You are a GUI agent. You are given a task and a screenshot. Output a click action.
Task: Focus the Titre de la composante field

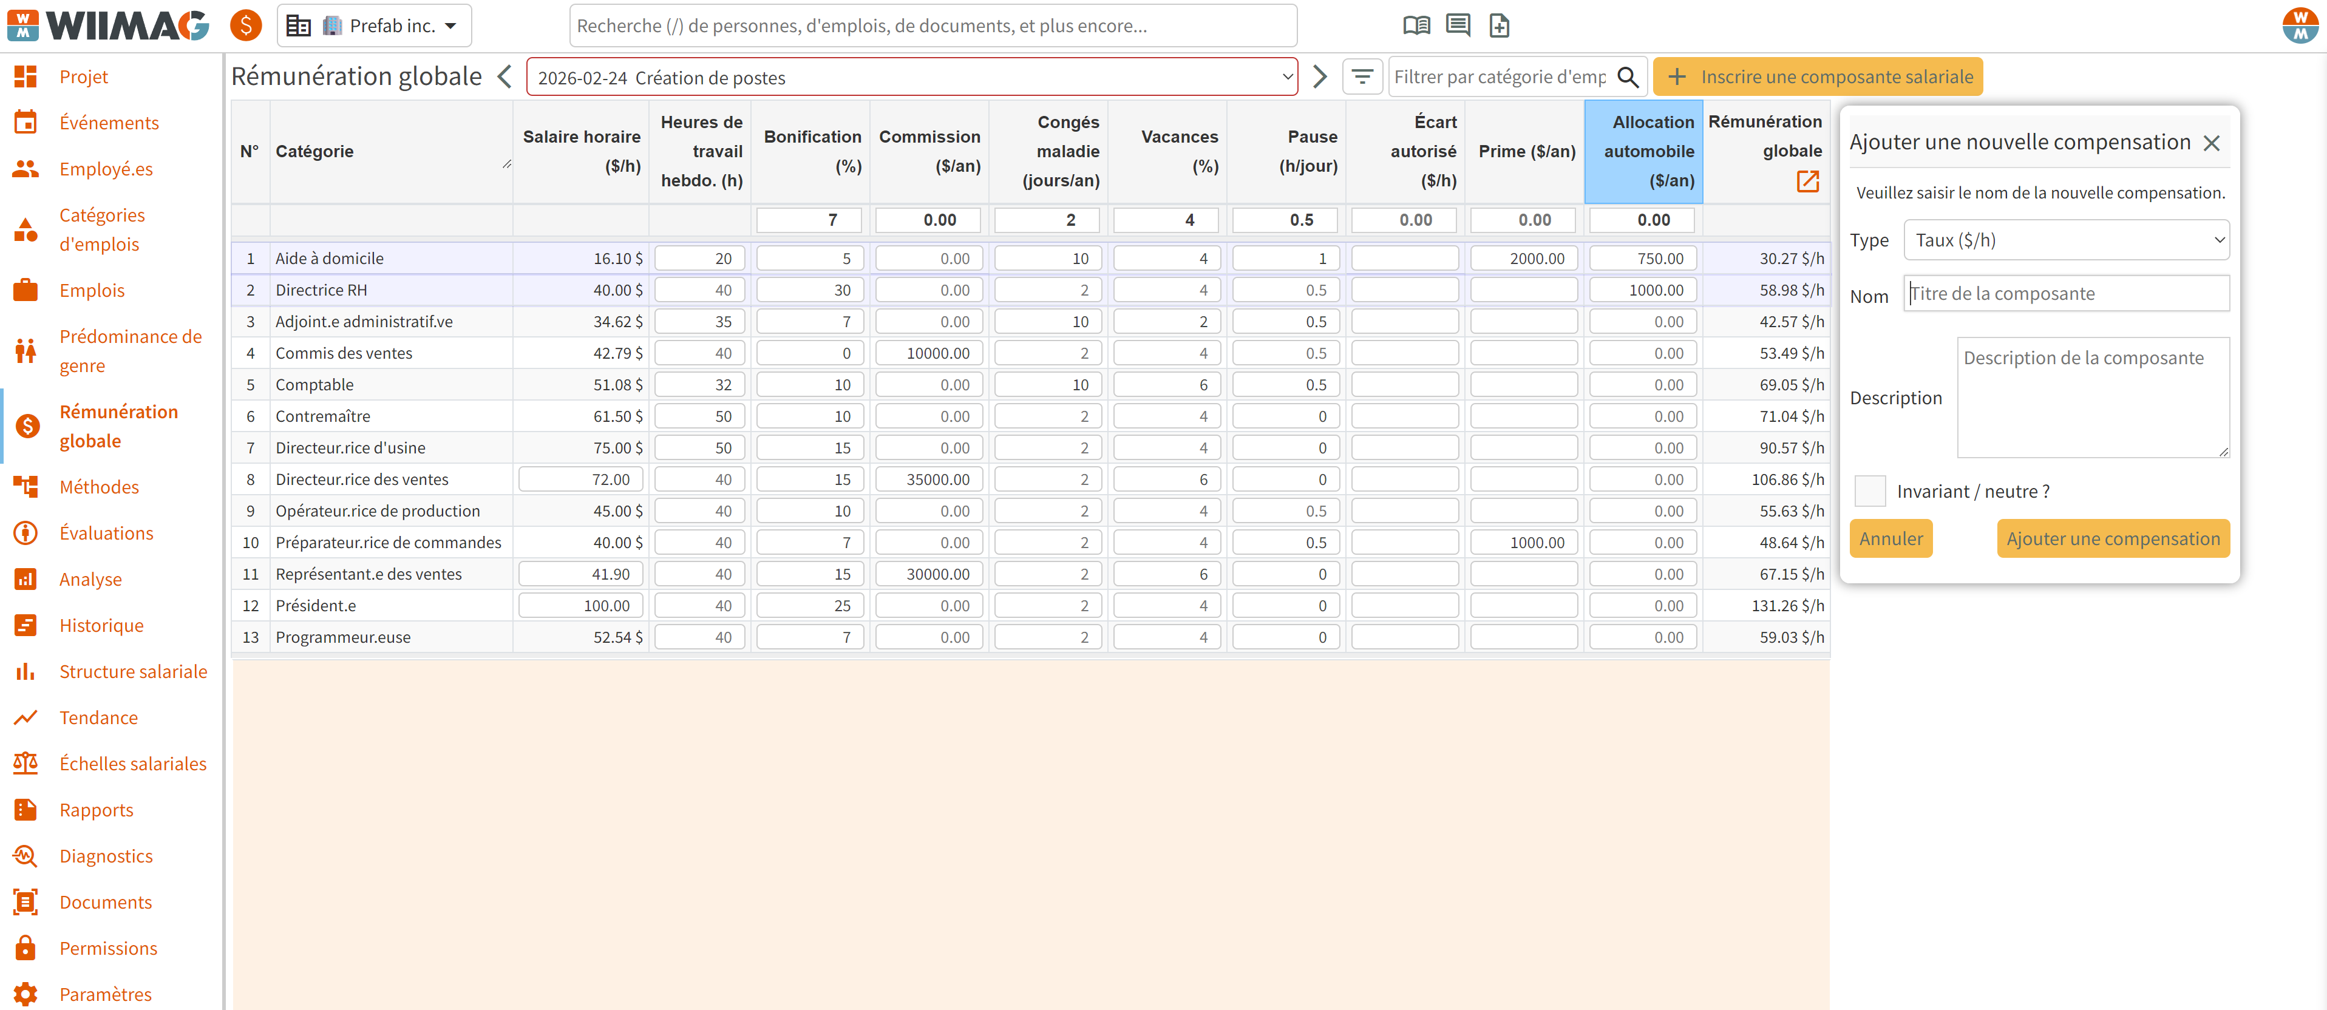click(2066, 294)
